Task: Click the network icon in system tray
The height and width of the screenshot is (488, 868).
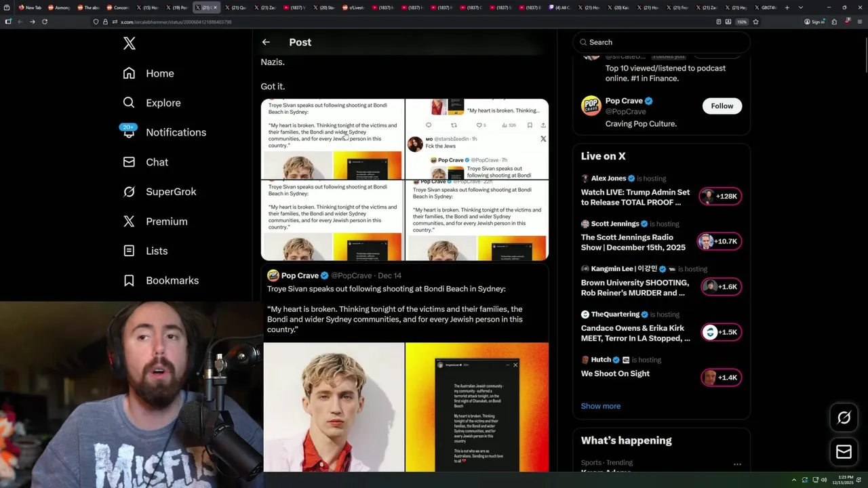Action: (814, 480)
